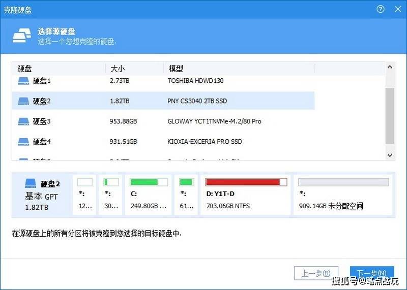Click the 931.51GB size cell
This screenshot has width=407, height=290.
tap(123, 142)
